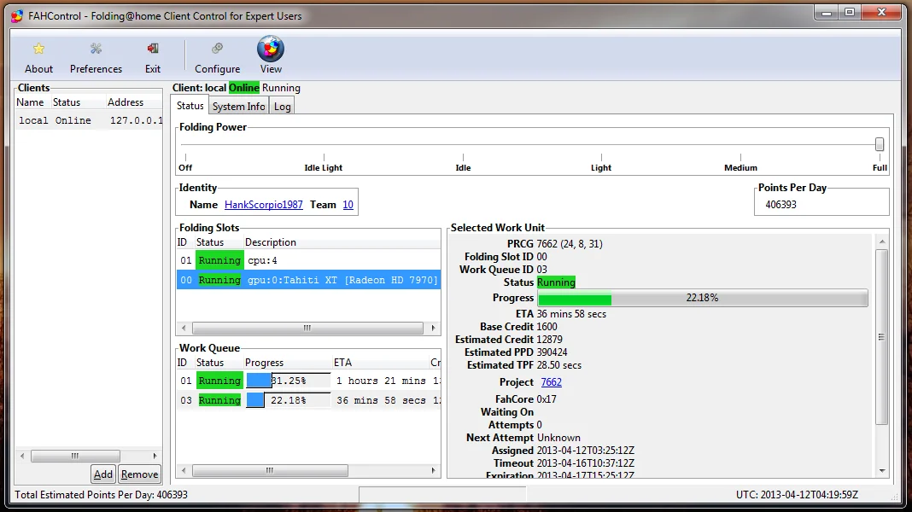Sort Work Queue by ETA header
This screenshot has height=512, width=912.
[x=380, y=363]
